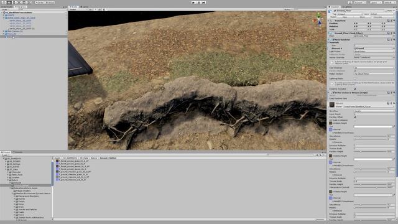The height and width of the screenshot is (224, 398).
Task: Open the Cast Shadows dropdown
Action: pos(374,68)
